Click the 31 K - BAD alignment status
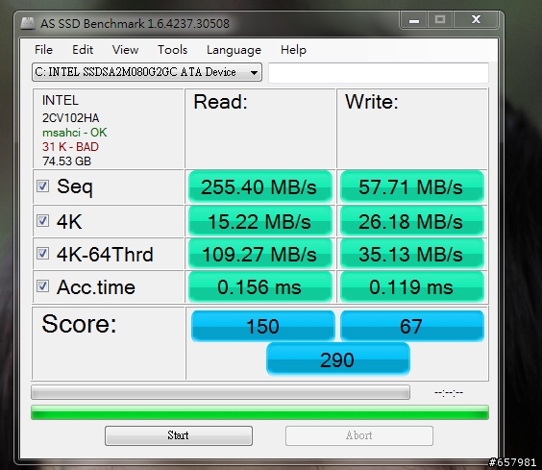The height and width of the screenshot is (470, 542). [x=70, y=147]
